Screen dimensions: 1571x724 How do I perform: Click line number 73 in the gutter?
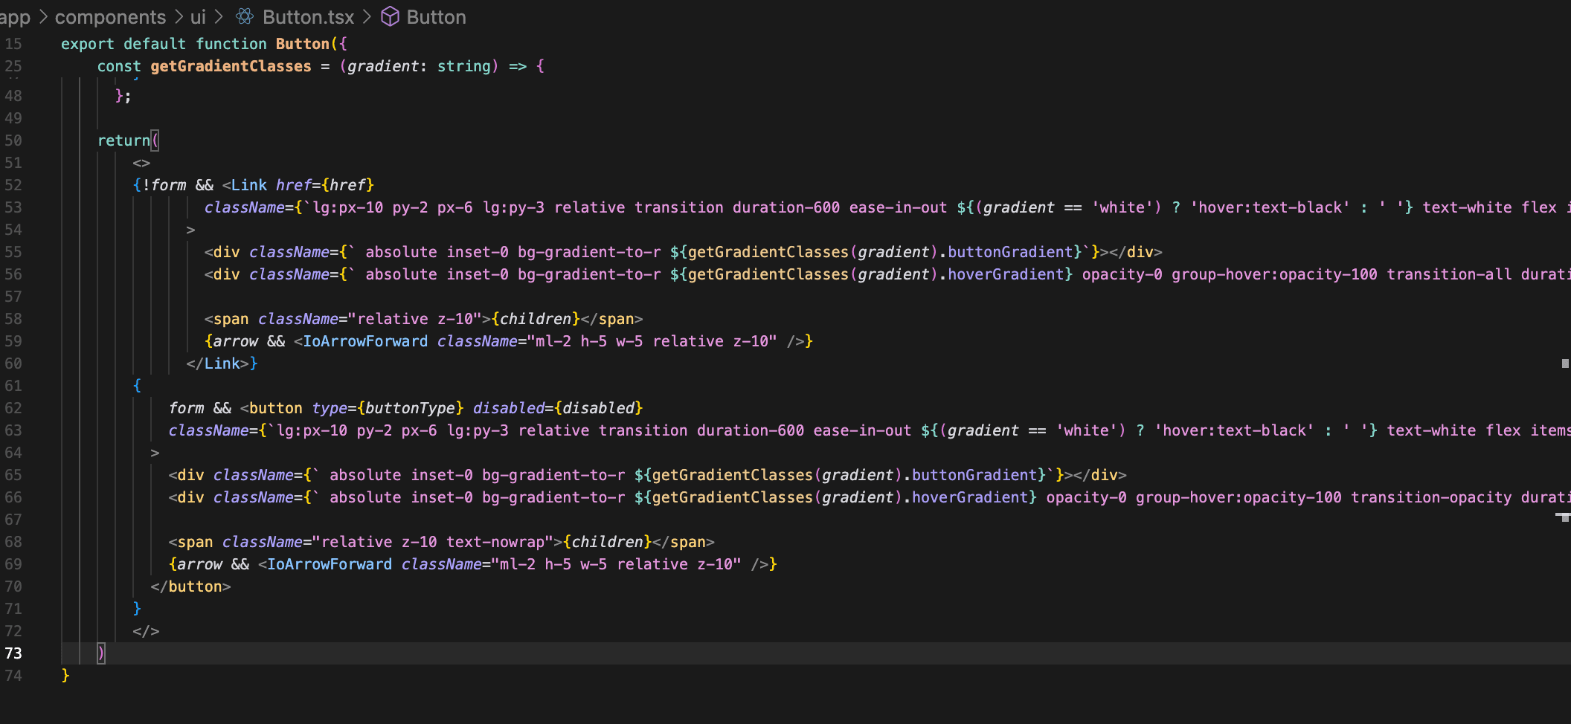[x=13, y=653]
